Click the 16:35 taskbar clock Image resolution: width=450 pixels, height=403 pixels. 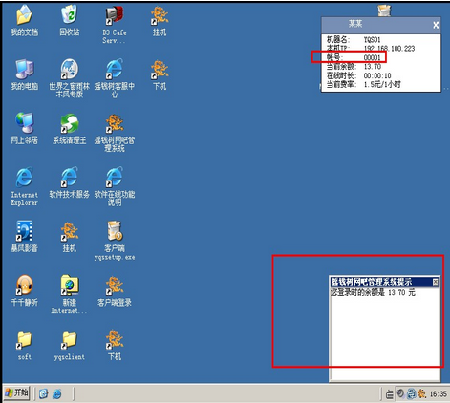[439, 394]
